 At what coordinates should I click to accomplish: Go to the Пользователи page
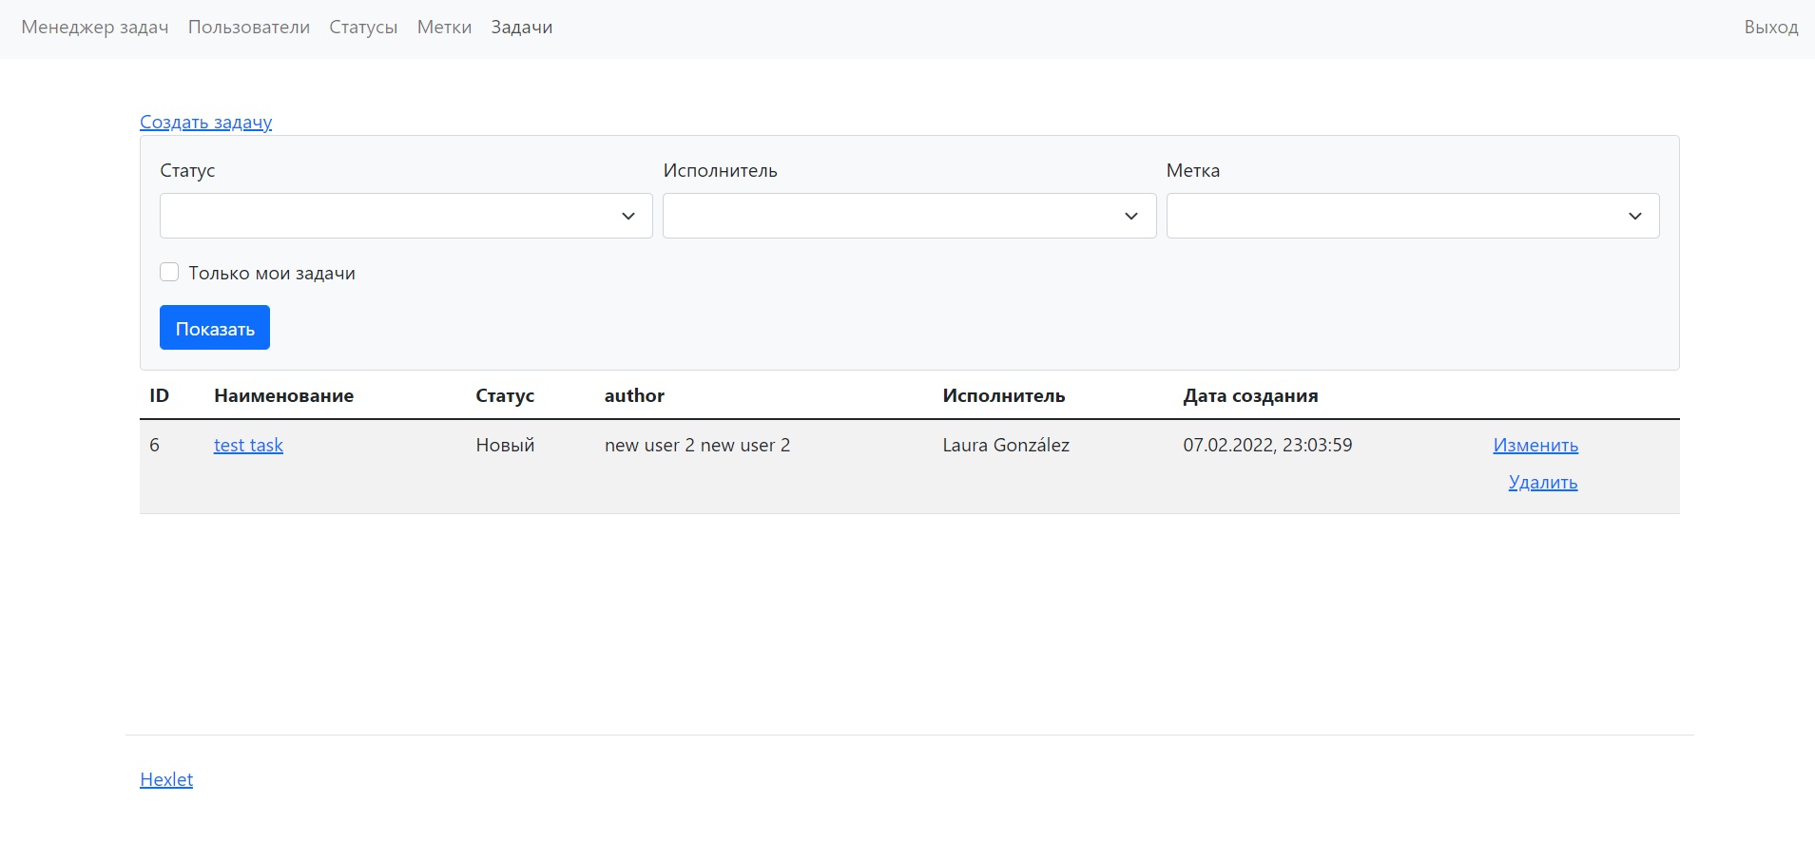pyautogui.click(x=249, y=28)
